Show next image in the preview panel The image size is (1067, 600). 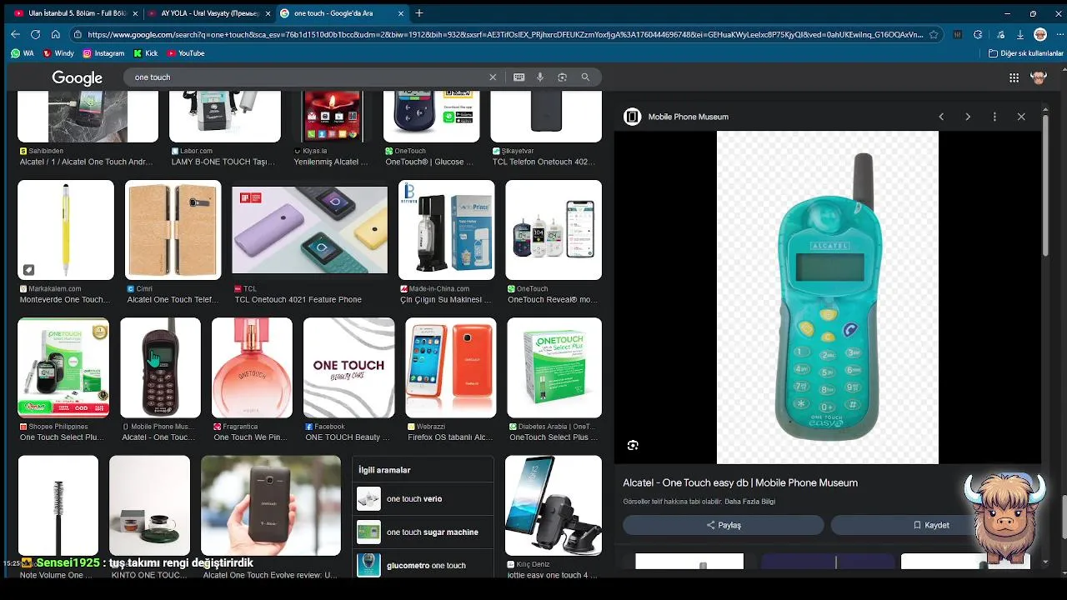(x=968, y=117)
